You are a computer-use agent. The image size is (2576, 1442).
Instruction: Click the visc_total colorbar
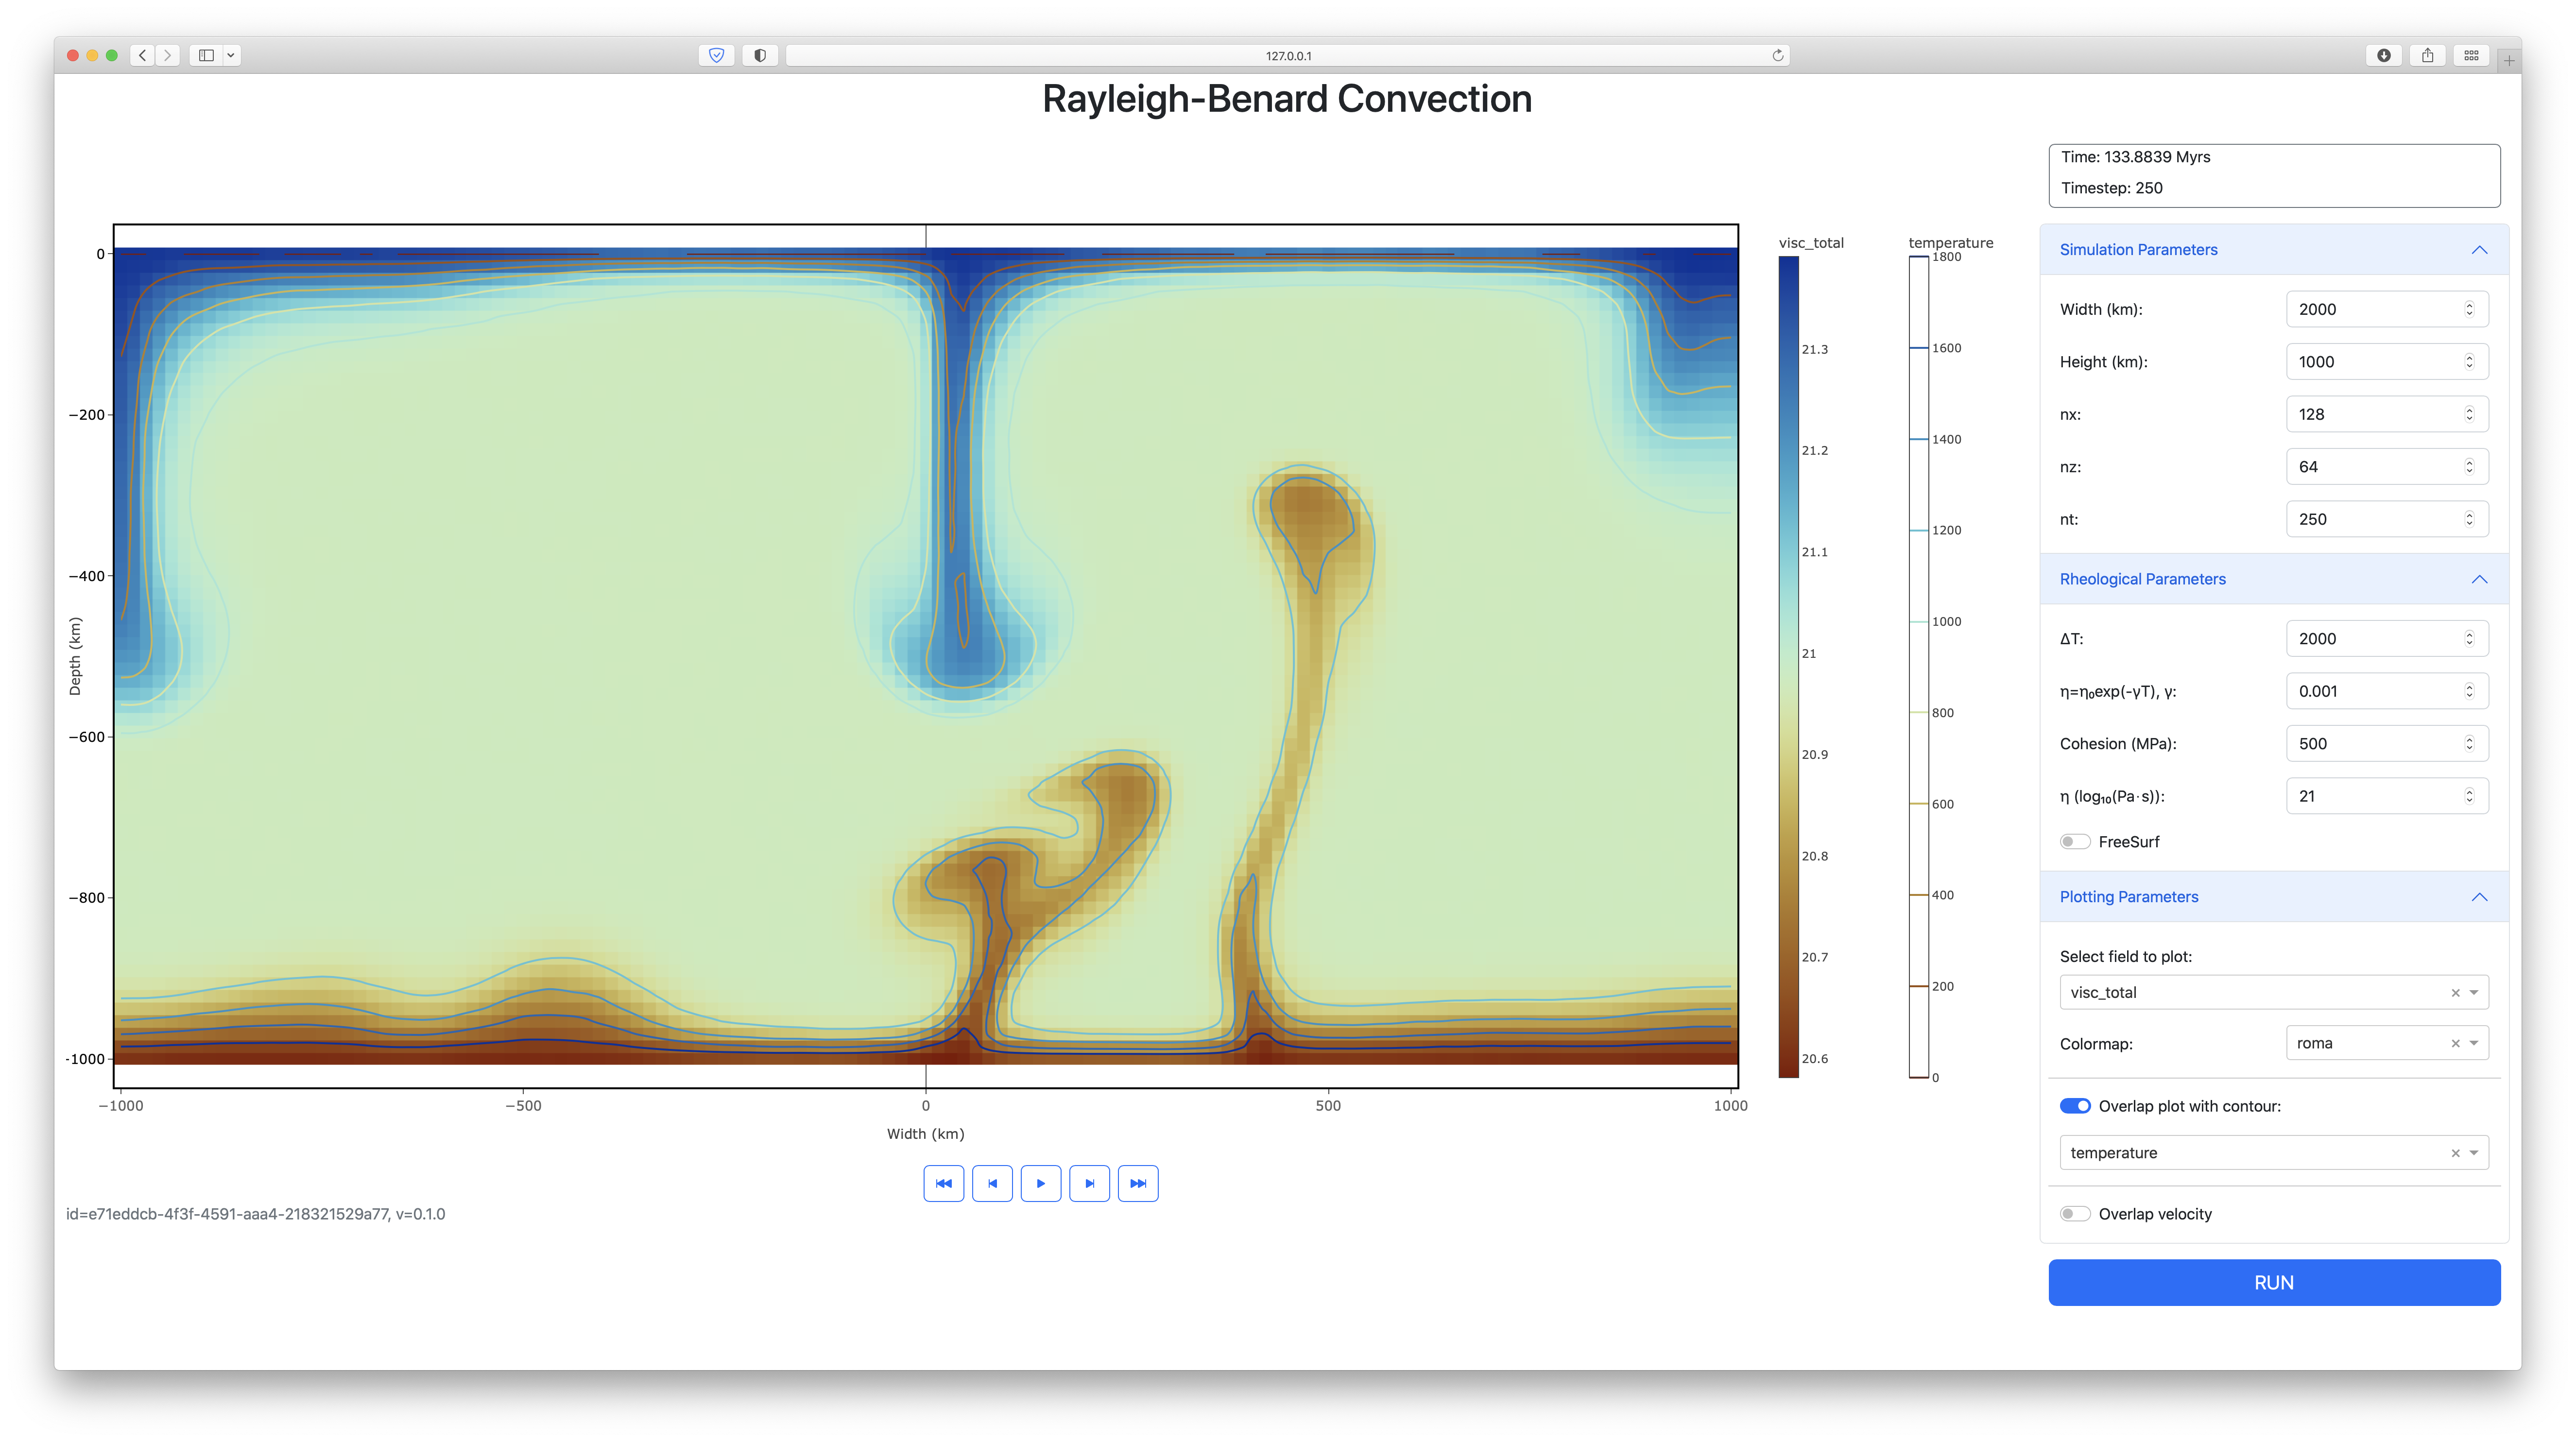tap(1788, 667)
